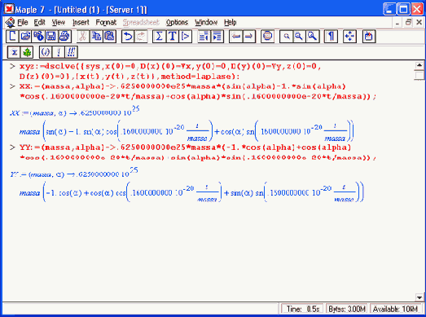Click the Paste clipboard icon
Screen dimensions: 426x317
coord(109,37)
